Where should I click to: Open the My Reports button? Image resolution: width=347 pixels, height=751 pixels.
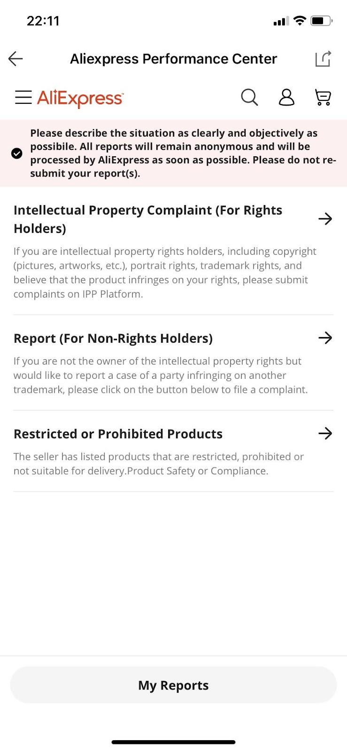(x=173, y=685)
